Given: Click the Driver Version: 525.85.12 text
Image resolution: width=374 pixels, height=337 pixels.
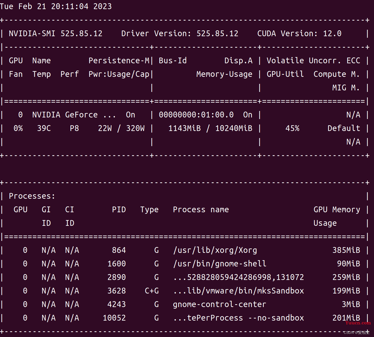Looking at the screenshot, I should click(x=180, y=33).
